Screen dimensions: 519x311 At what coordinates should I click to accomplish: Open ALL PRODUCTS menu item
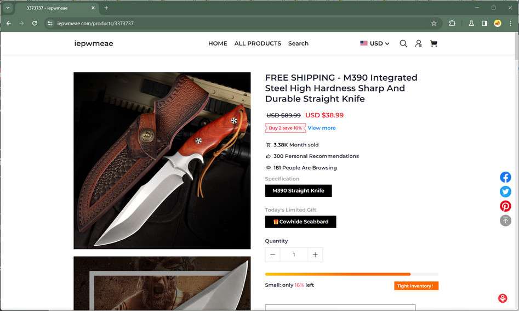pyautogui.click(x=258, y=43)
